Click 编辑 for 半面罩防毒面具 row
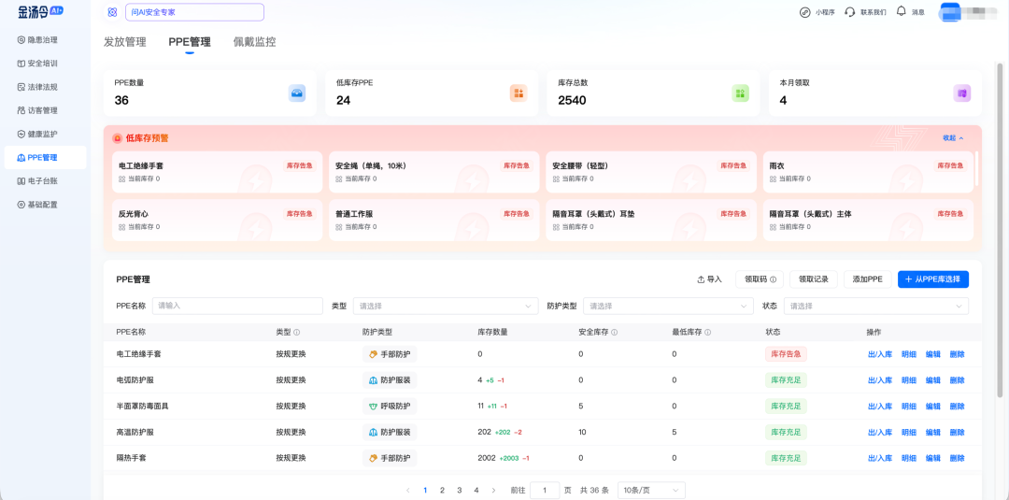The image size is (1009, 500). 933,406
